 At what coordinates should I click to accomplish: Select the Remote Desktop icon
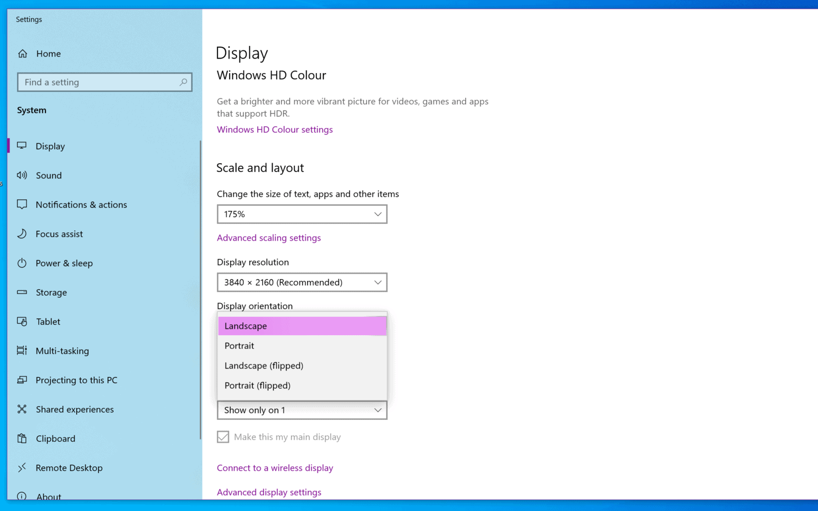coord(22,467)
